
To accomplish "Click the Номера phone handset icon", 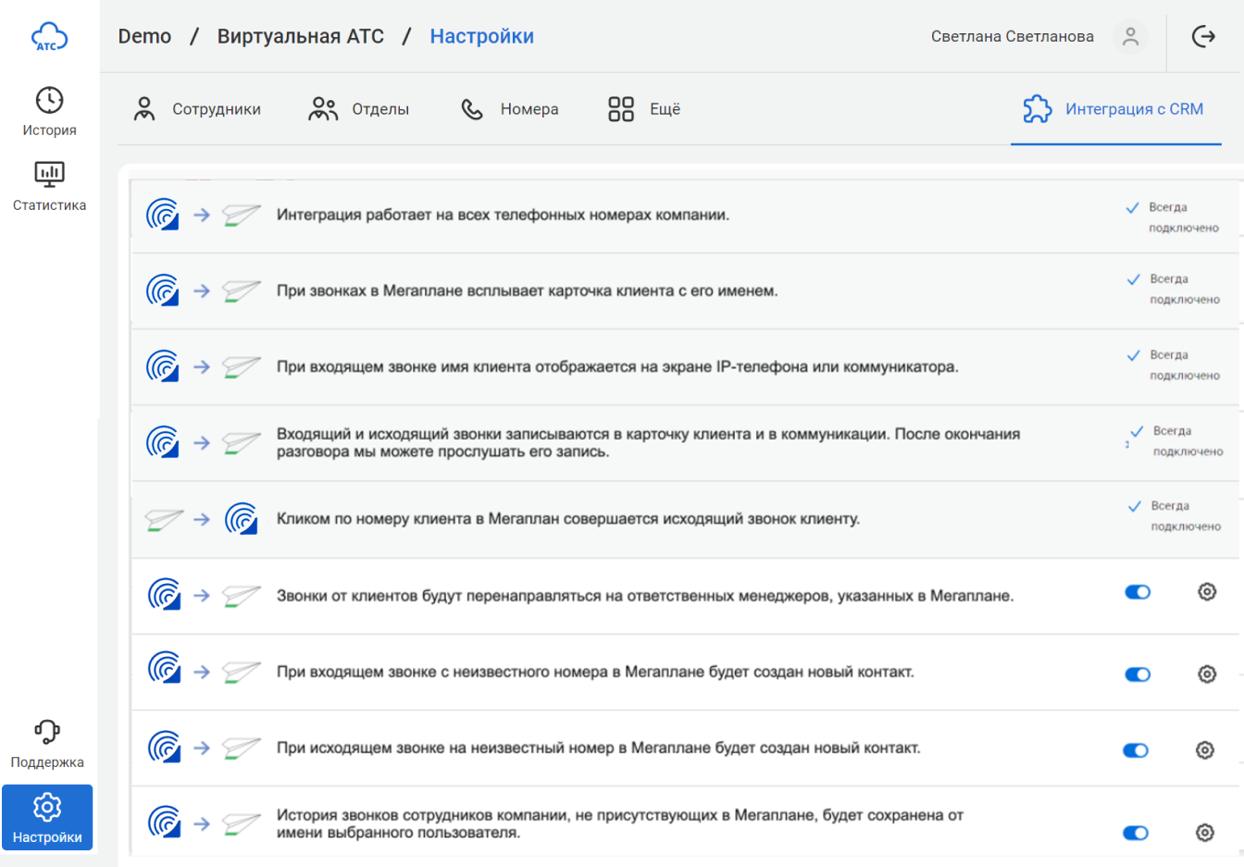I will point(472,109).
